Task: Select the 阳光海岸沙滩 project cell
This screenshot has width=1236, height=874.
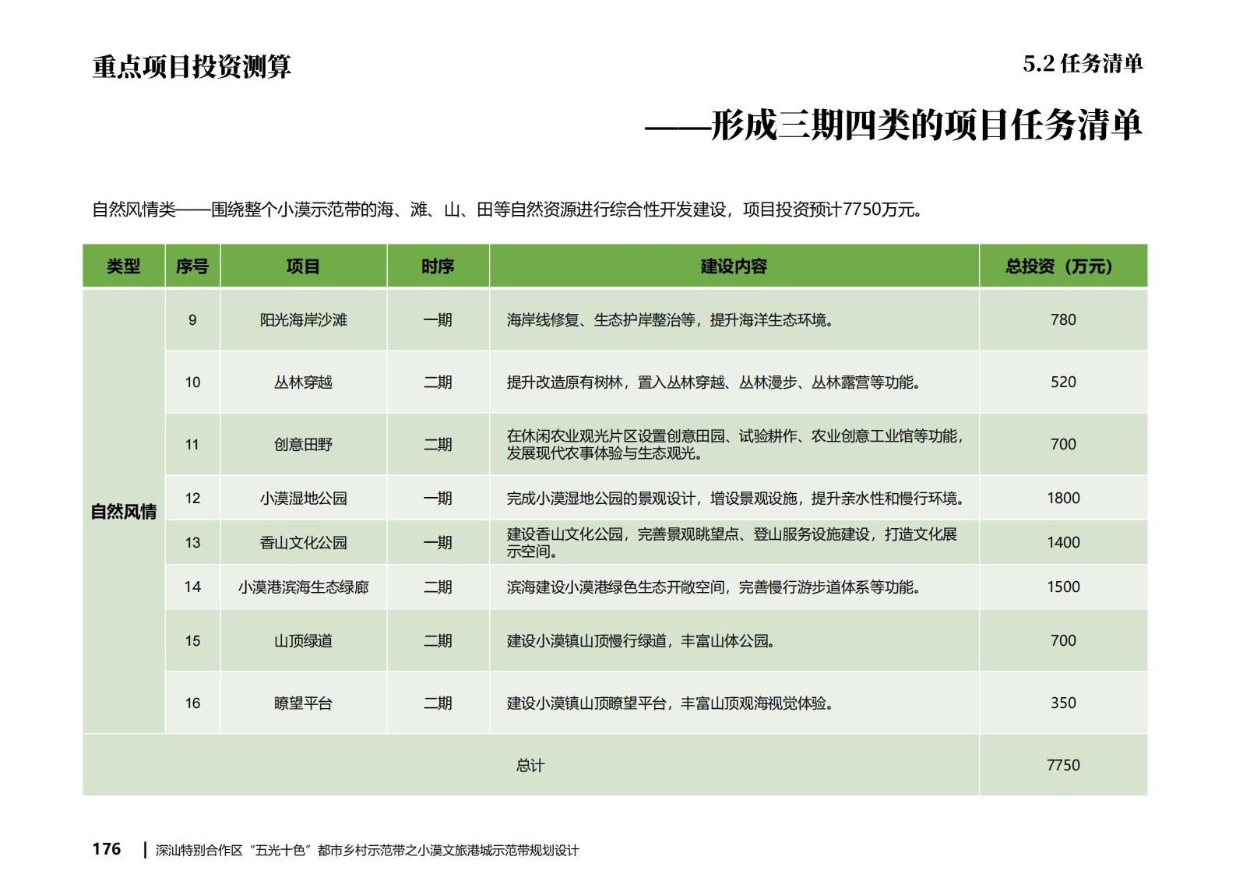Action: pyautogui.click(x=304, y=320)
